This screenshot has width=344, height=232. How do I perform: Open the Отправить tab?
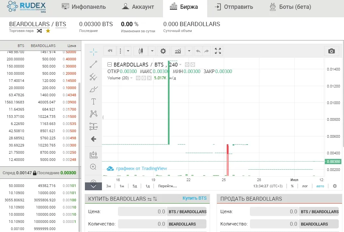(x=234, y=7)
